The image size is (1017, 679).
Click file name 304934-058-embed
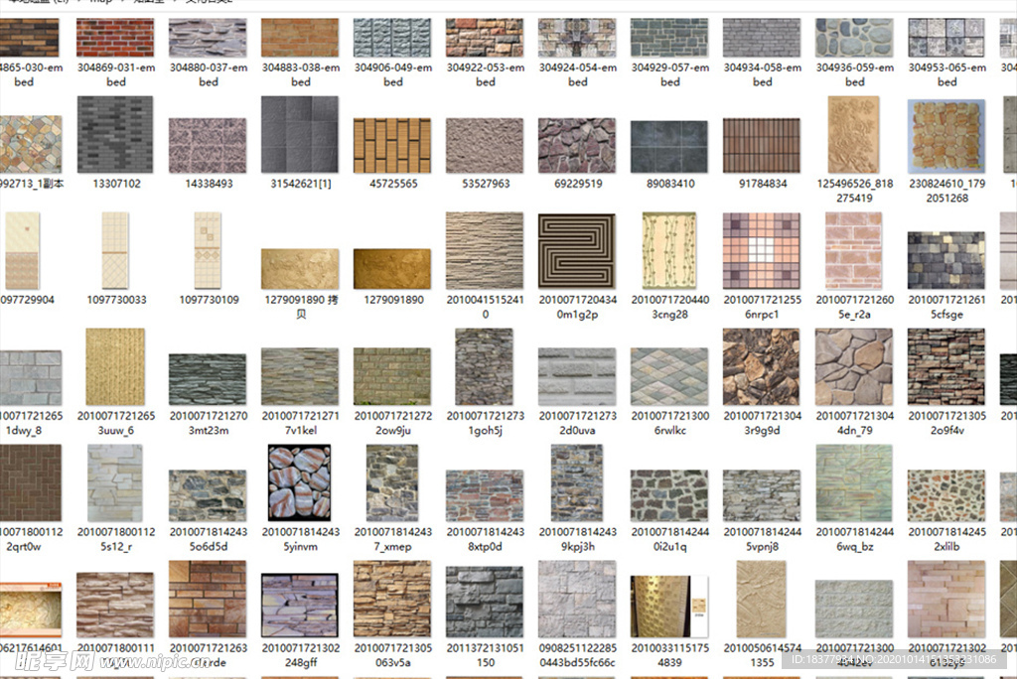pos(763,74)
